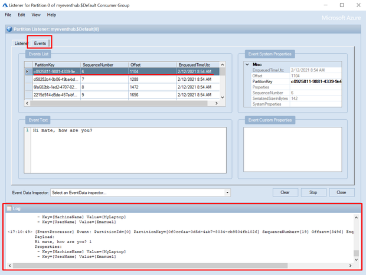Click Offset cell 1656
Image resolution: width=366 pixels, height=275 pixels.
coord(152,94)
